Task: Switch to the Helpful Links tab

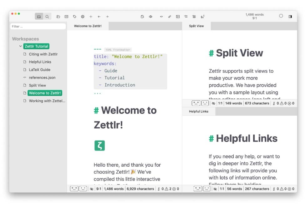Action: pyautogui.click(x=199, y=112)
